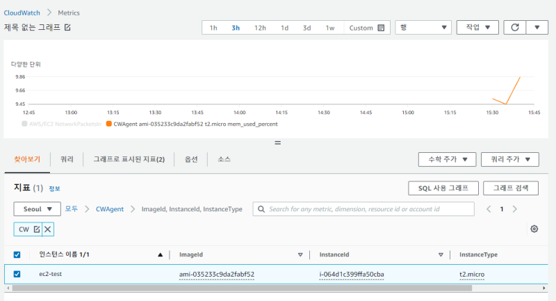Go to previous metrics page
This screenshot has width=556, height=301.
pos(489,209)
